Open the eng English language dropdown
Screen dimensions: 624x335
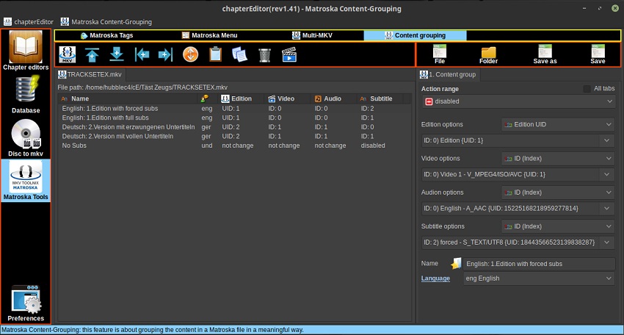pyautogui.click(x=539, y=278)
